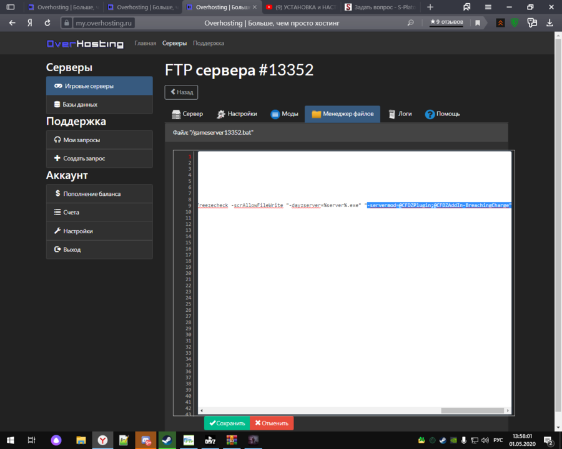The width and height of the screenshot is (562, 449).
Task: Open the Alice assistant taskbar icon
Action: tap(56, 440)
